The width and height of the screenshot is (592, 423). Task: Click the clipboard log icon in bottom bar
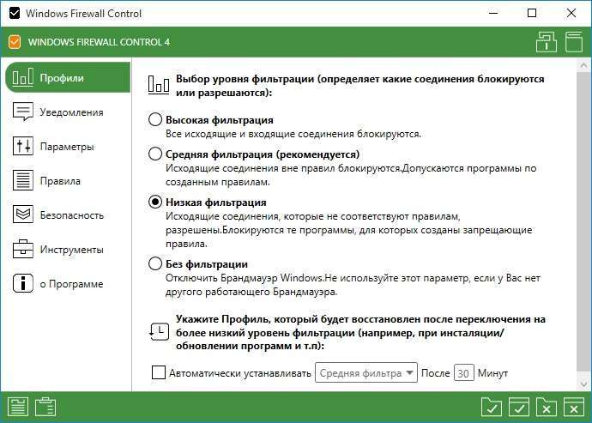45,408
